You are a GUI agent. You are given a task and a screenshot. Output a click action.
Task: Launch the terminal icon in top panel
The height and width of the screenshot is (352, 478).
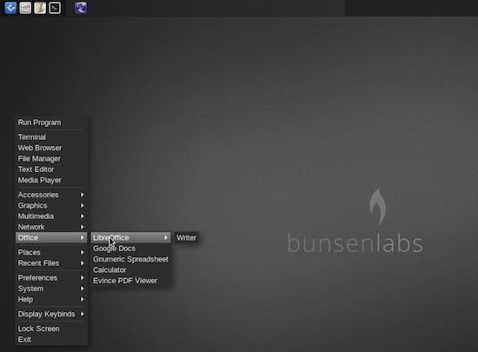point(55,8)
